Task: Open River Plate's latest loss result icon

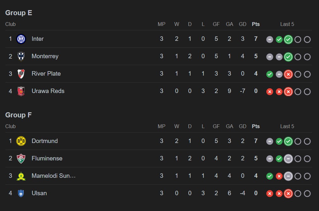Action: [288, 74]
